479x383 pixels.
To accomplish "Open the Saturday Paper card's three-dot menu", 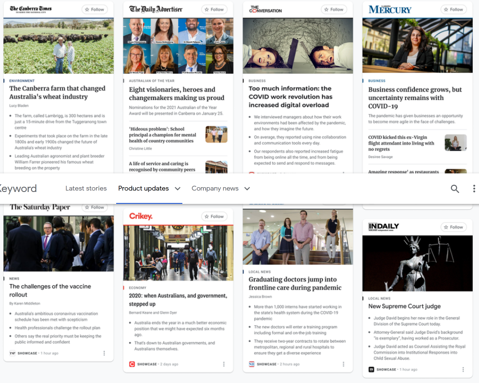I will click(104, 353).
